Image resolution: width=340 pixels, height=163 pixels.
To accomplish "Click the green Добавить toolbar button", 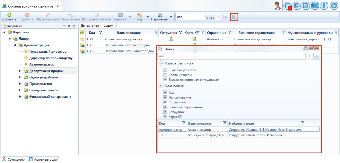I will coord(9,17).
